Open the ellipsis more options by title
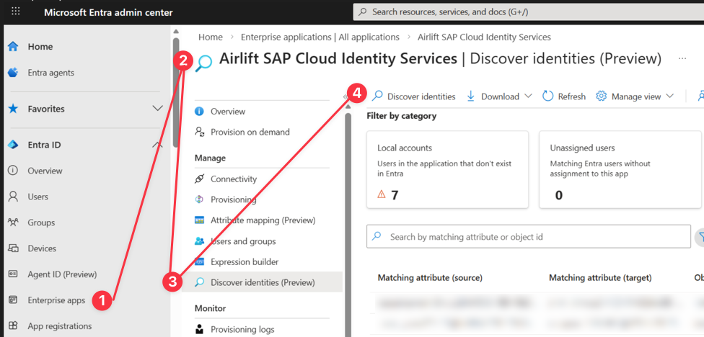 [682, 59]
